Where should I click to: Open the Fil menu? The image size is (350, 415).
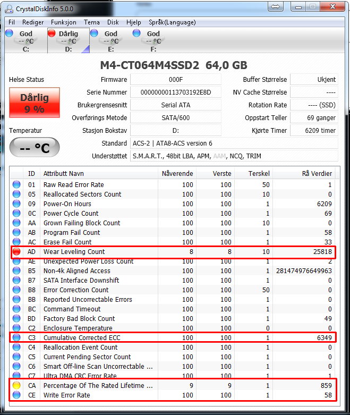(12, 22)
